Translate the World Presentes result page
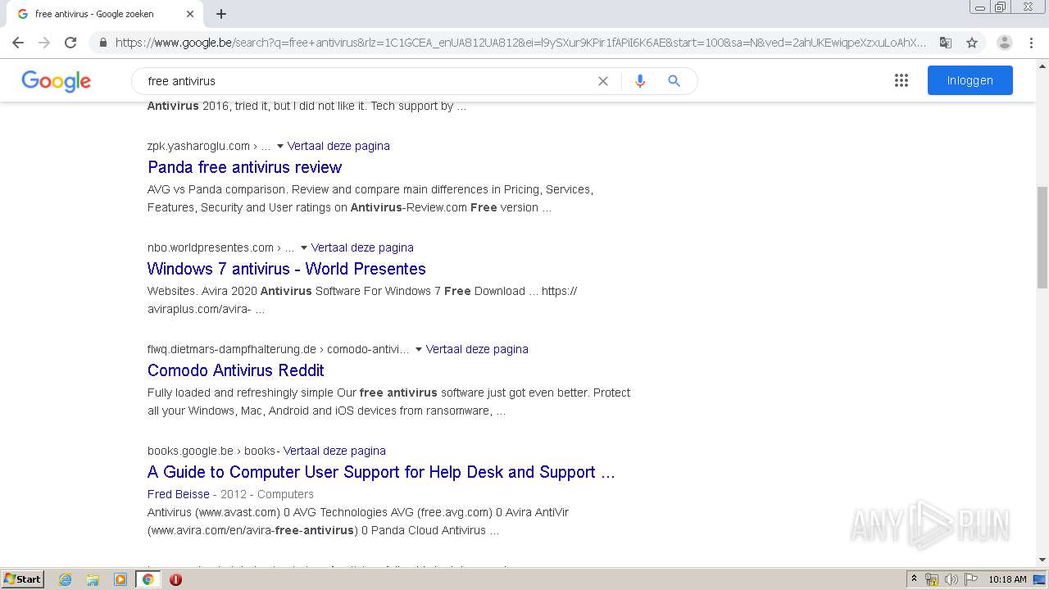1049x590 pixels. point(362,247)
